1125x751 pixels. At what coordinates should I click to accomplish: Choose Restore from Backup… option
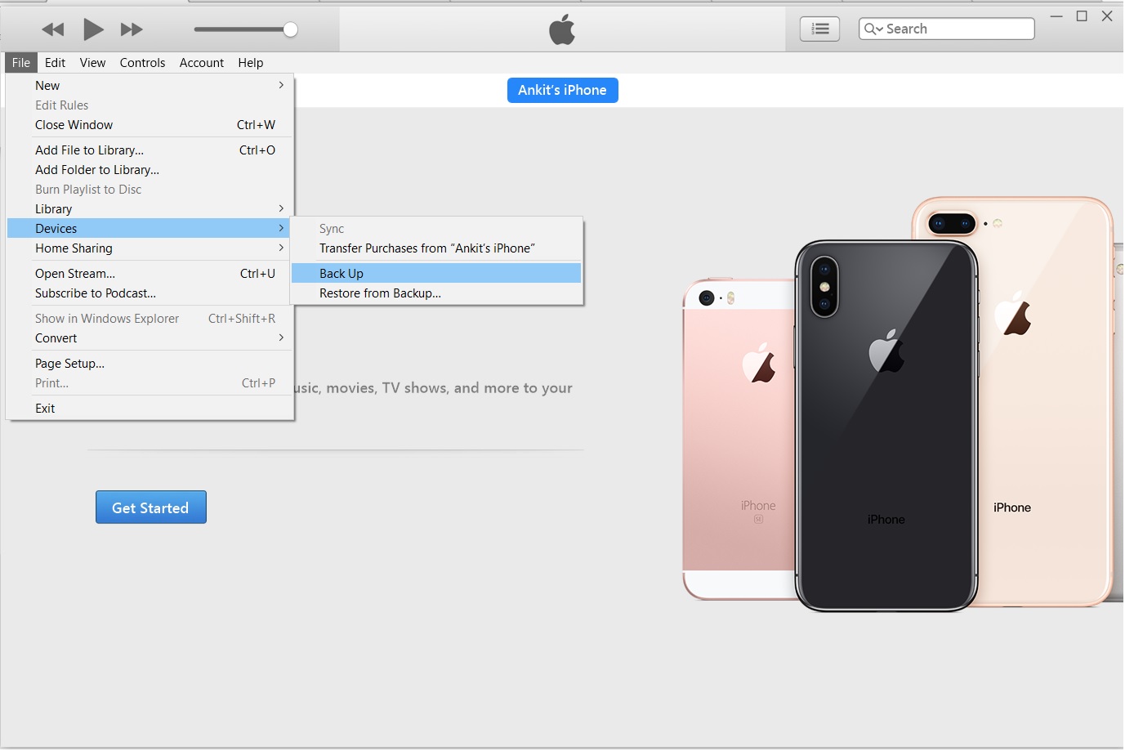pos(436,293)
